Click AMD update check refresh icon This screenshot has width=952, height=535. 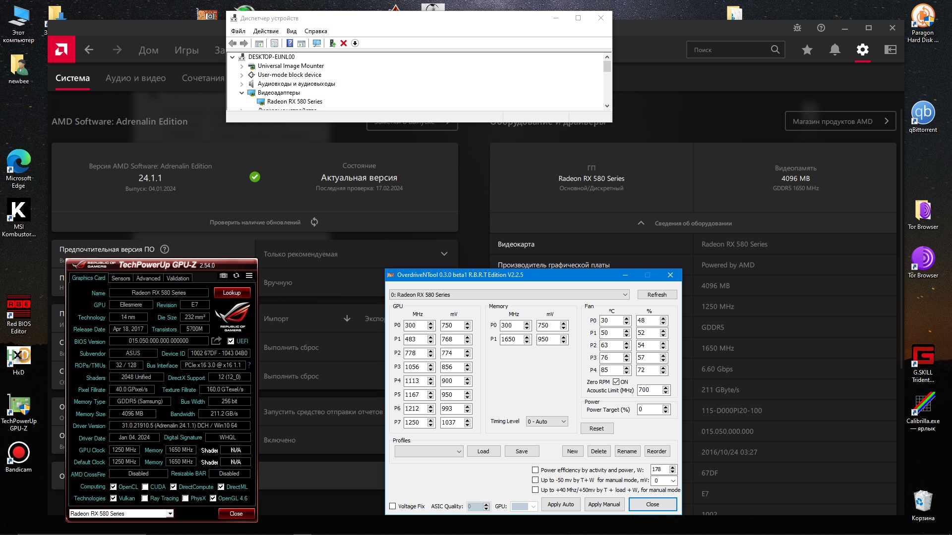(314, 222)
